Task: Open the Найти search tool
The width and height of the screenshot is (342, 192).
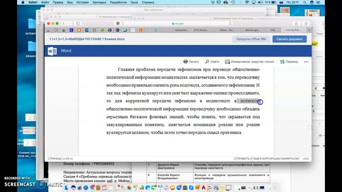Action: point(212,62)
